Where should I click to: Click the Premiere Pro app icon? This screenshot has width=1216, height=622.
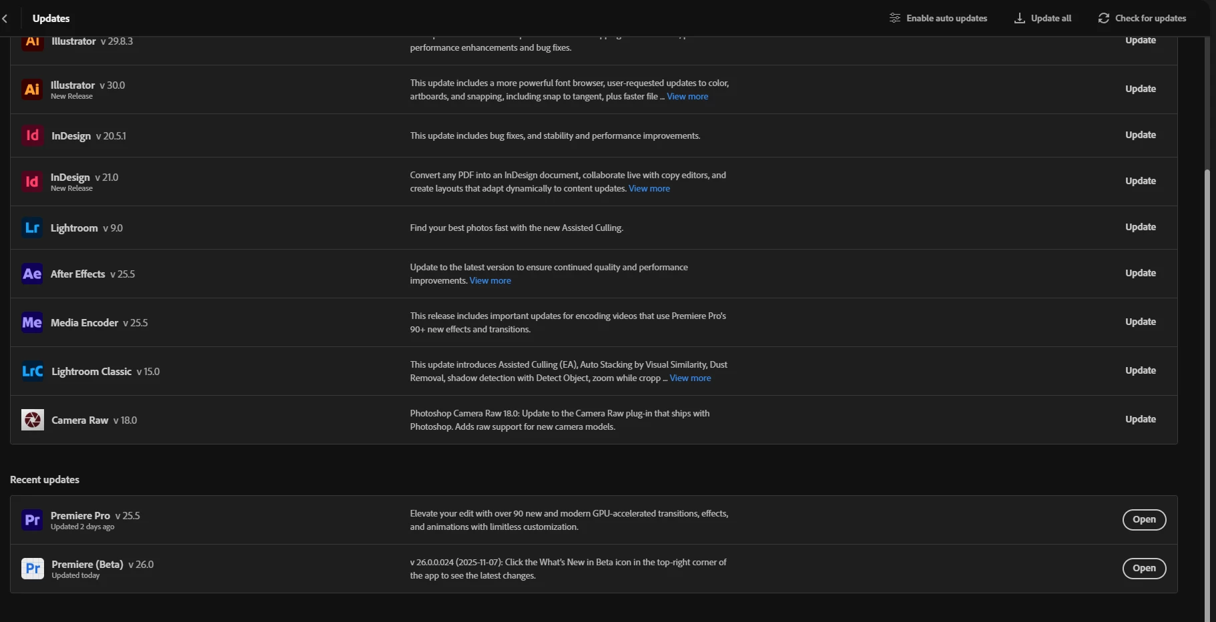[x=32, y=520]
